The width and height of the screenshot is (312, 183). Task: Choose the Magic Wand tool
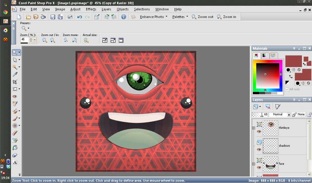(15, 67)
